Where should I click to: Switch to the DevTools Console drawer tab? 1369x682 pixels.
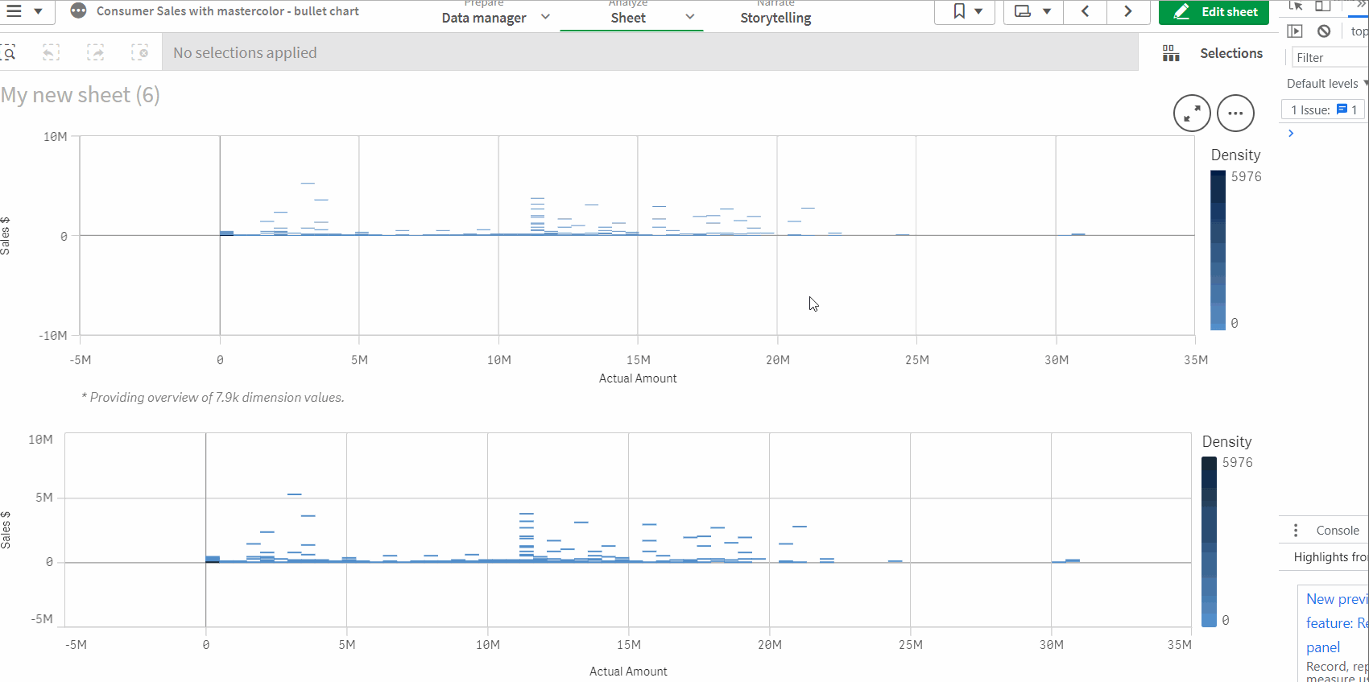[1338, 531]
